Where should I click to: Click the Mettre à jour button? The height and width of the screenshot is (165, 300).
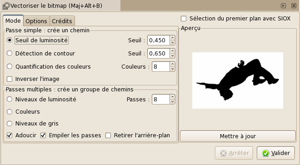tap(238, 136)
